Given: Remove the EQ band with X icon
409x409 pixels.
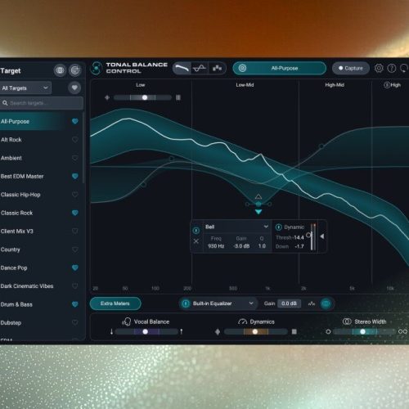Looking at the screenshot, I should click(196, 241).
